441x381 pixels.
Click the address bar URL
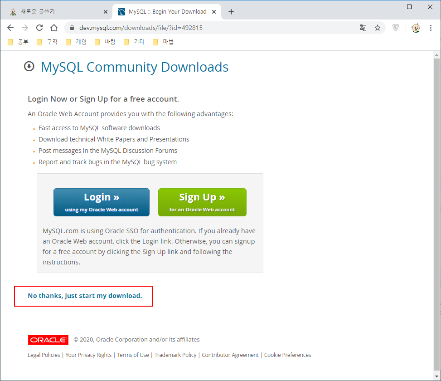tap(141, 28)
